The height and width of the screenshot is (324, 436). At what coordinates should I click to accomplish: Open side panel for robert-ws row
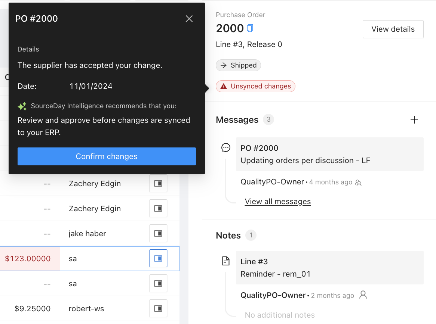[158, 308]
